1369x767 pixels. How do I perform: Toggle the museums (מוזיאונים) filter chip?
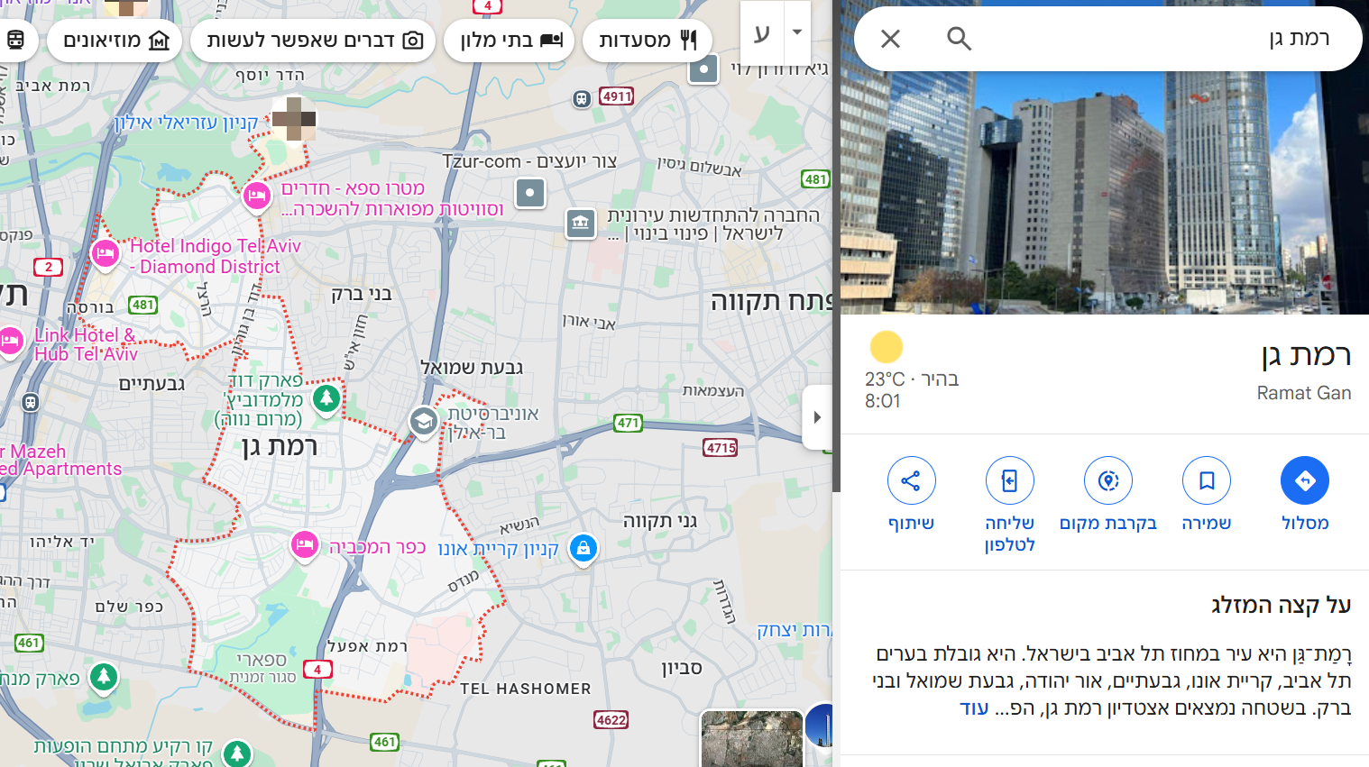point(115,40)
